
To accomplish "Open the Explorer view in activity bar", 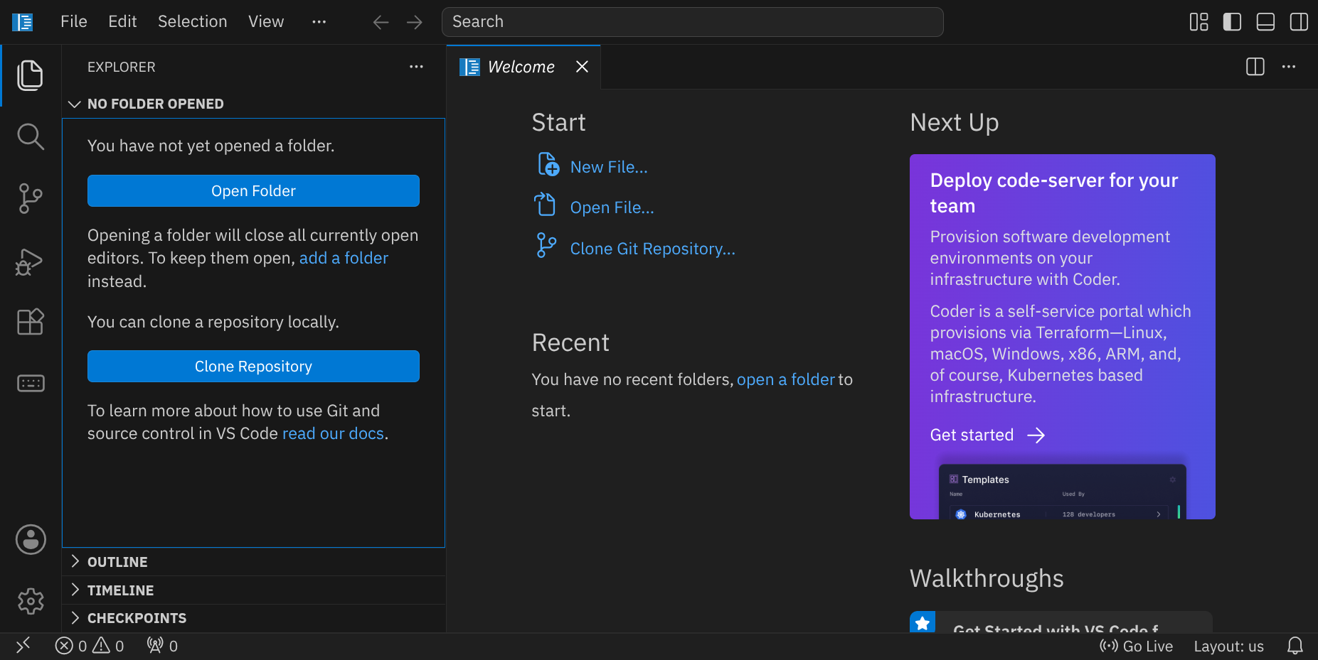I will [x=30, y=75].
